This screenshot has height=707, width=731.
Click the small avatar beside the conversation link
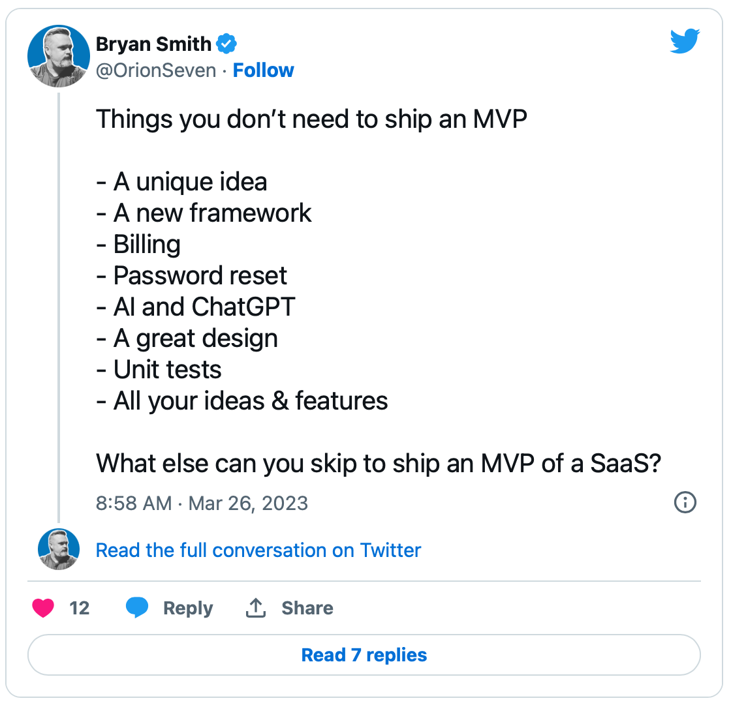coord(59,549)
